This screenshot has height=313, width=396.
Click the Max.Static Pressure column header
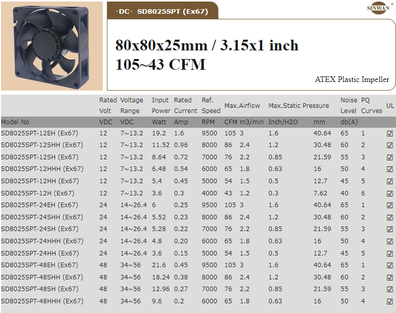pyautogui.click(x=298, y=106)
